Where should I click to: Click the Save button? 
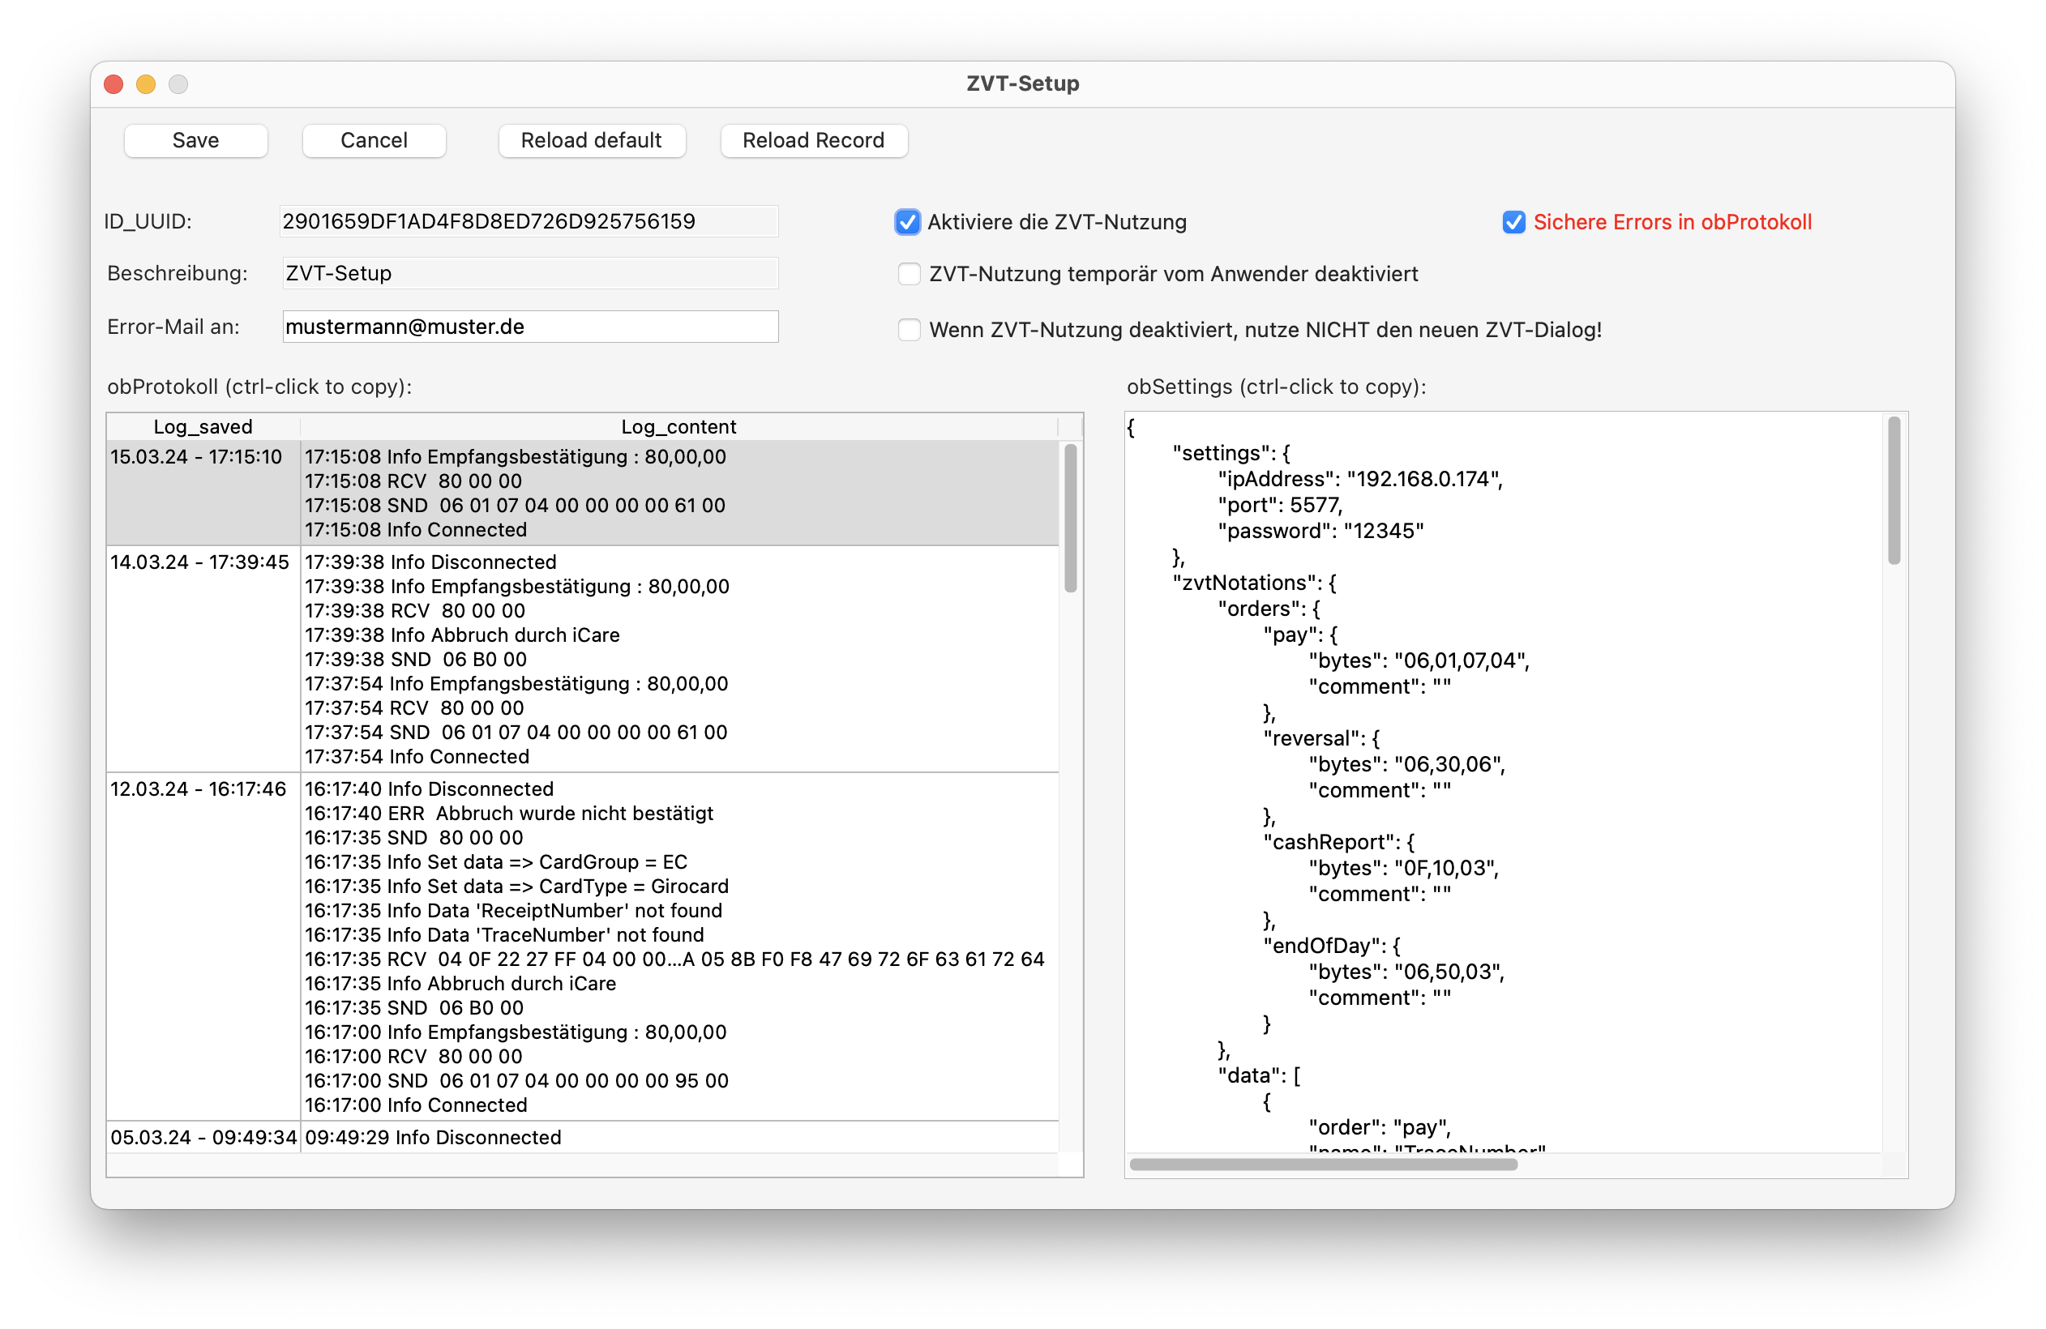[x=195, y=140]
